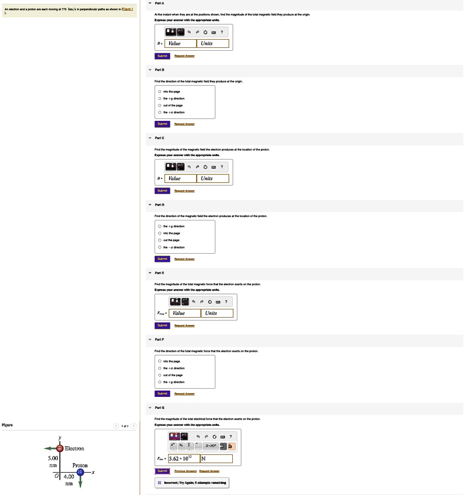469x495 pixels.
Task: Collapse the Part C section
Action: 150,138
